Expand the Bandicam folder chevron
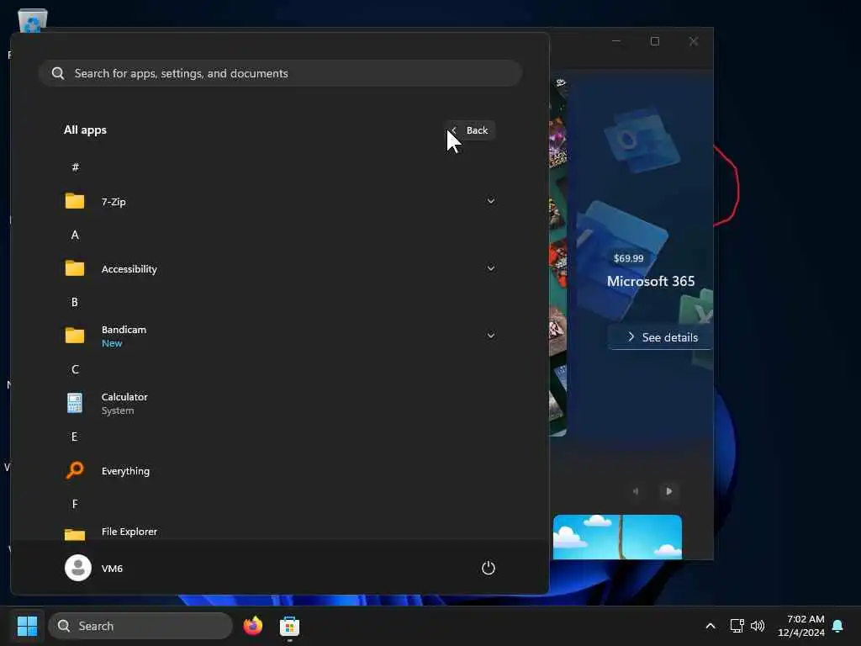 point(490,335)
